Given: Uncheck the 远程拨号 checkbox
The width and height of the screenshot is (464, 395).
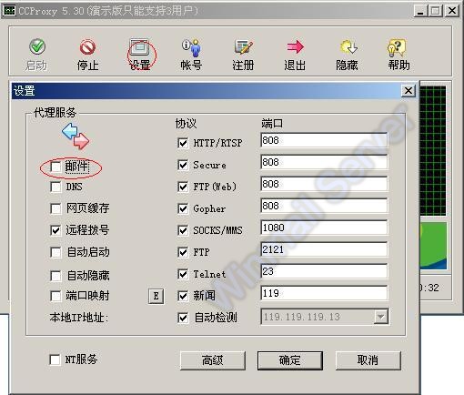Looking at the screenshot, I should click(55, 230).
